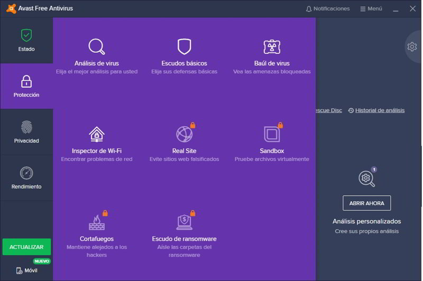Click the 'Baúl de virus' title label
The width and height of the screenshot is (423, 281).
272,63
